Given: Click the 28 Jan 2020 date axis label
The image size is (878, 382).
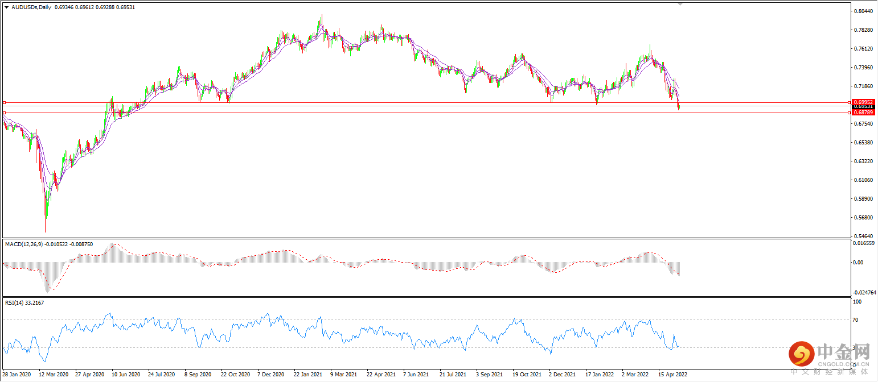Looking at the screenshot, I should point(15,375).
